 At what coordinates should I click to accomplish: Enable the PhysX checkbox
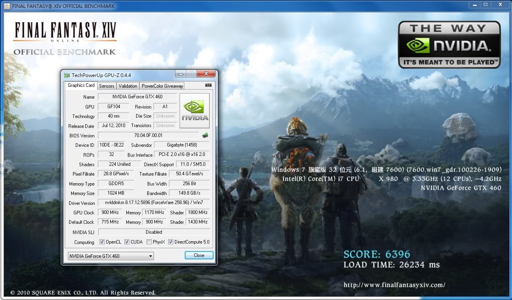click(x=149, y=242)
